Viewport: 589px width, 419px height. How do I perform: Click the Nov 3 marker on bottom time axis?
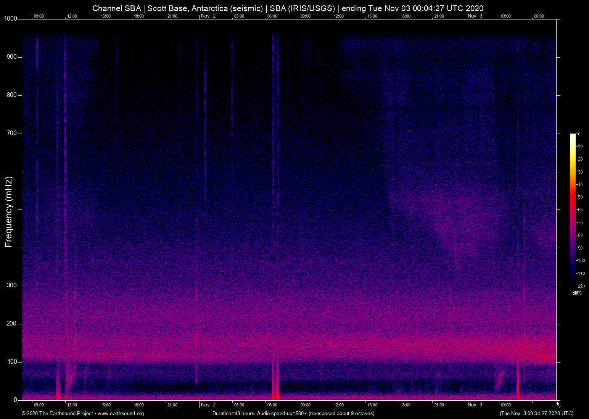tap(475, 405)
